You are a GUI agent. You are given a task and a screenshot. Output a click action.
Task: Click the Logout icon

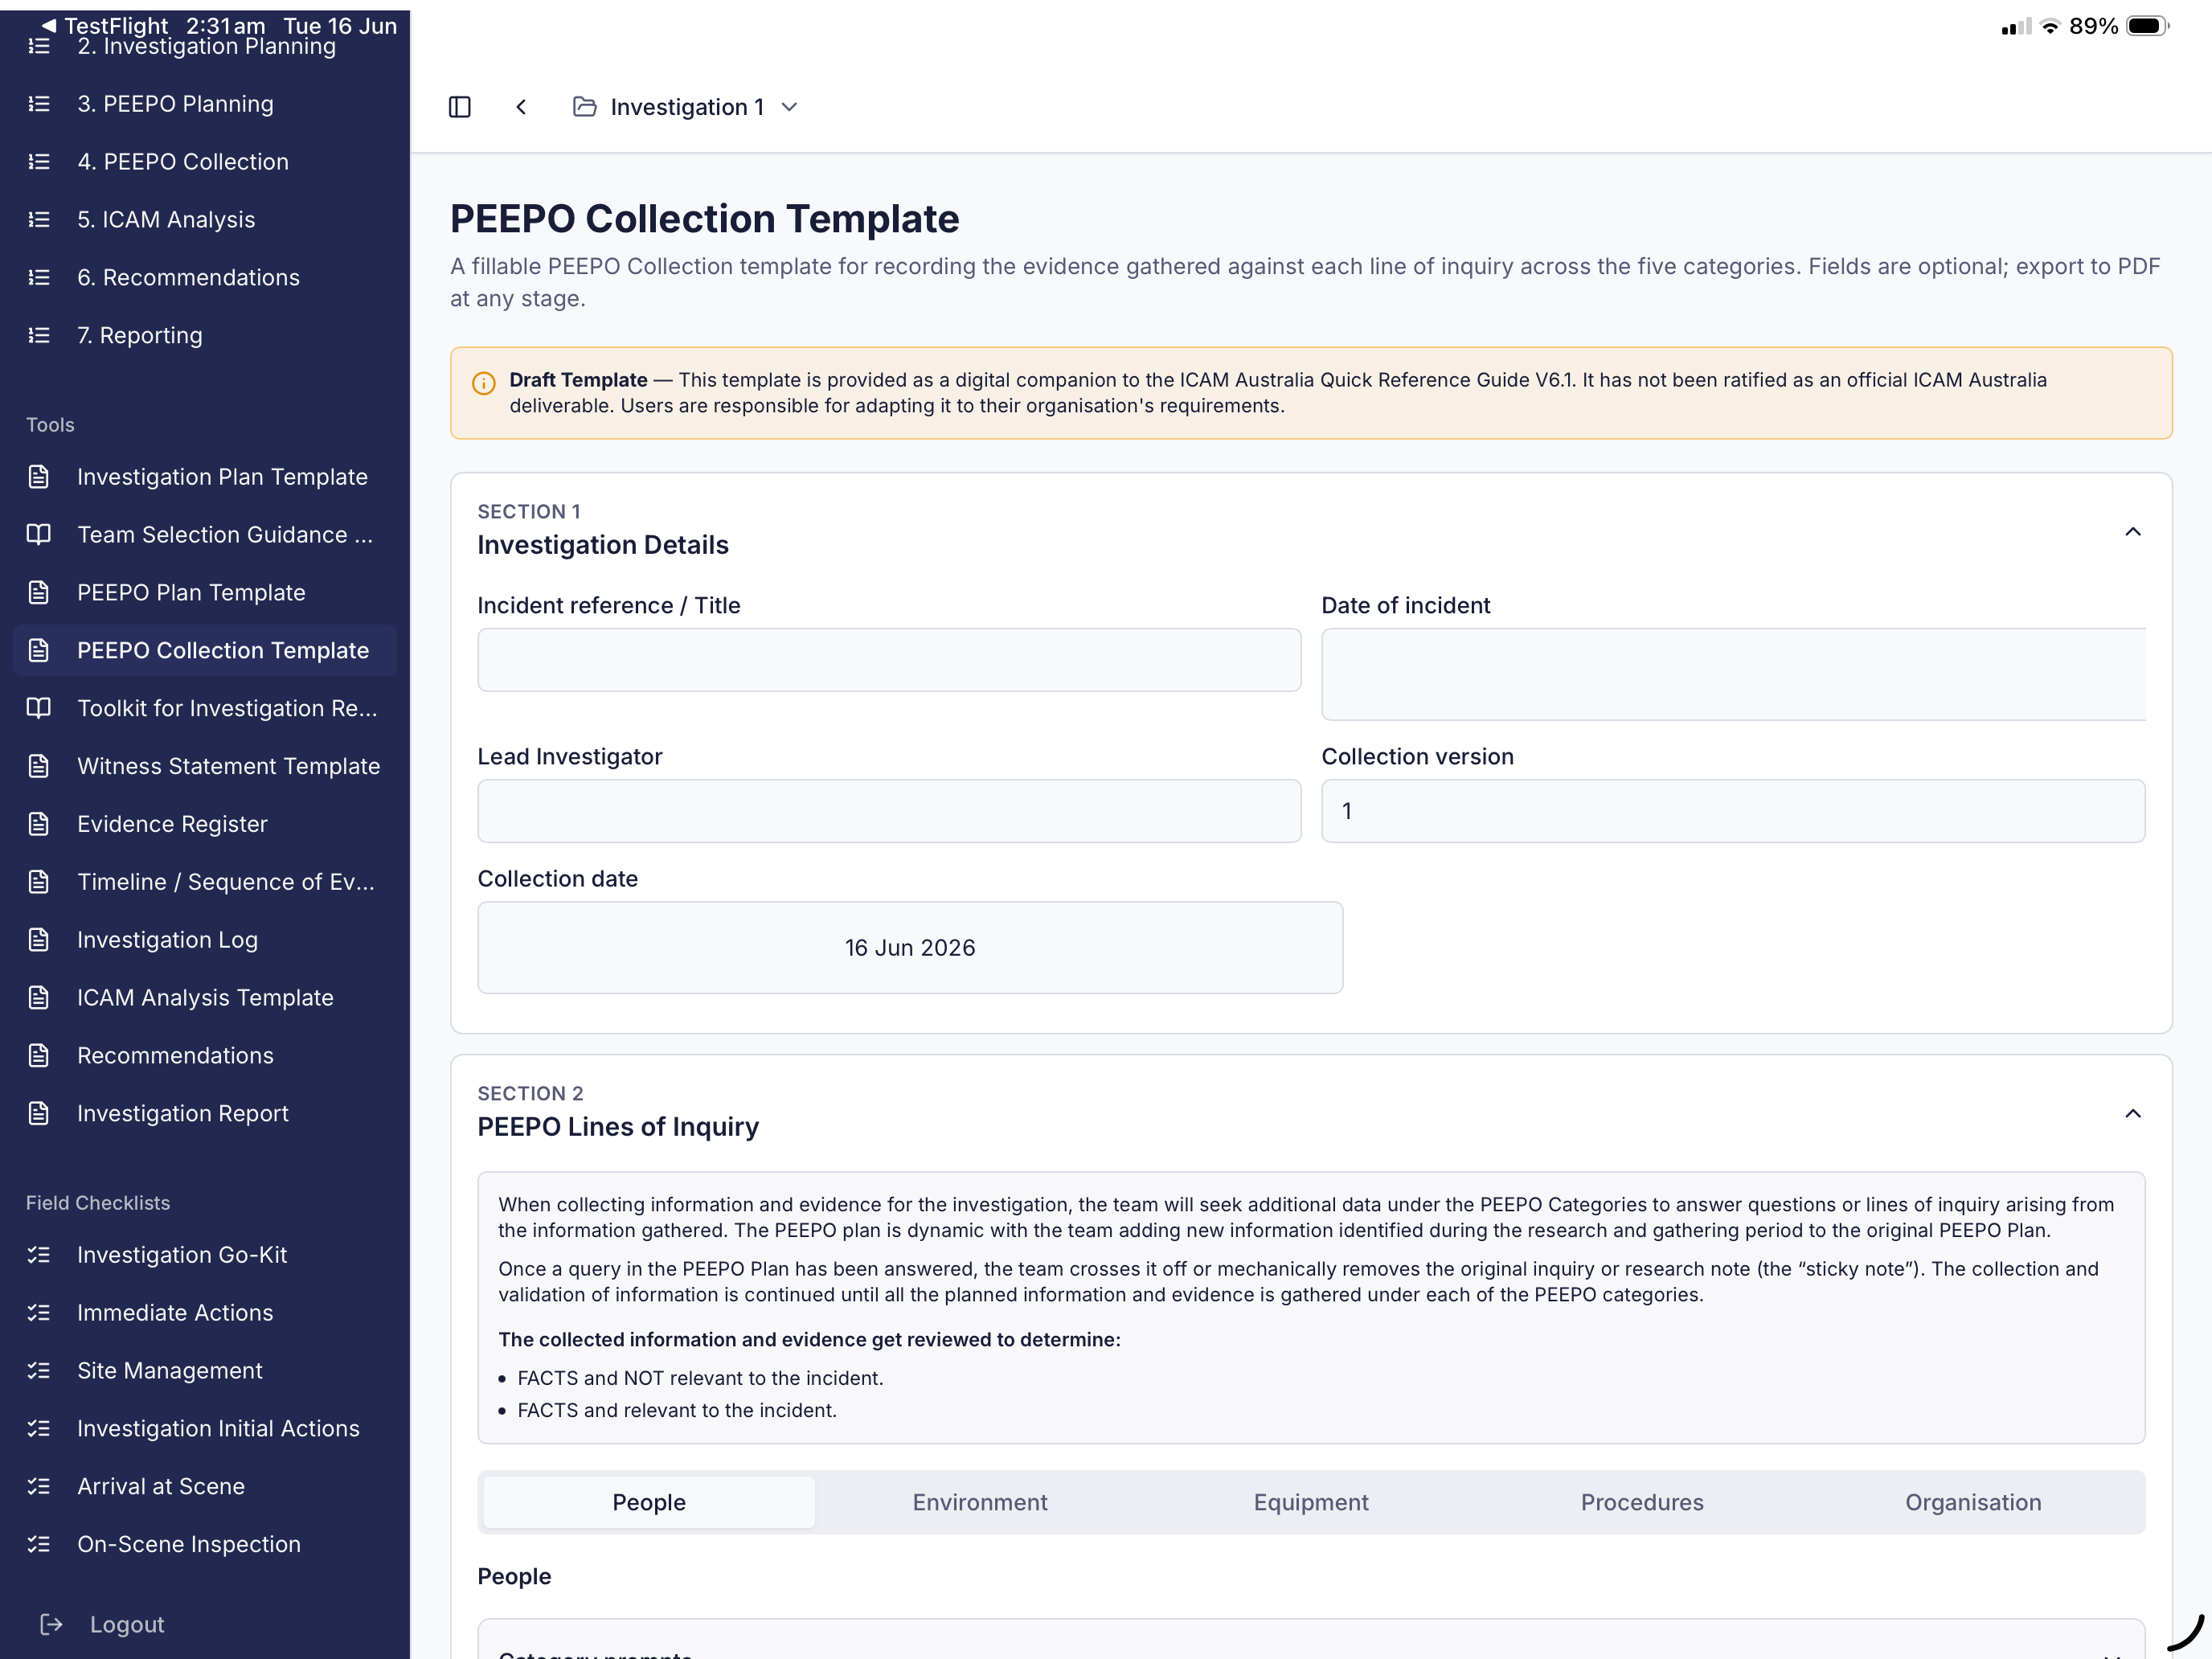tap(51, 1625)
